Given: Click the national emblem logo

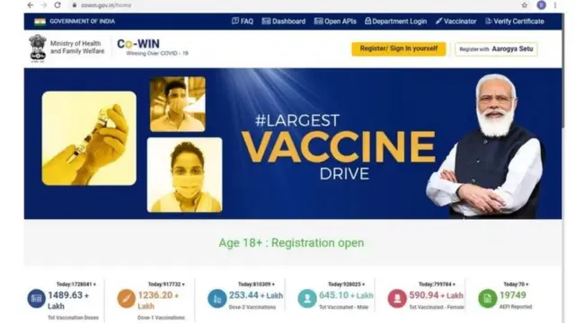Looking at the screenshot, I should (x=38, y=48).
